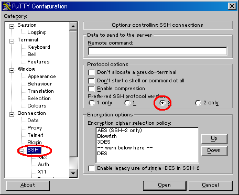The width and height of the screenshot is (239, 195).
Task: Select the Window category
Action: 26,69
